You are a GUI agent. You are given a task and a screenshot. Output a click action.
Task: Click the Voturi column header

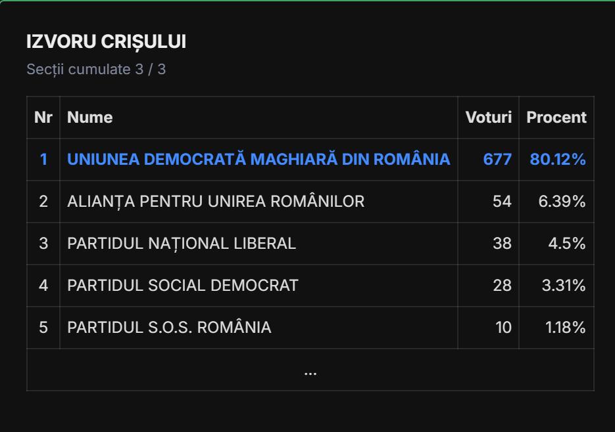pyautogui.click(x=488, y=118)
